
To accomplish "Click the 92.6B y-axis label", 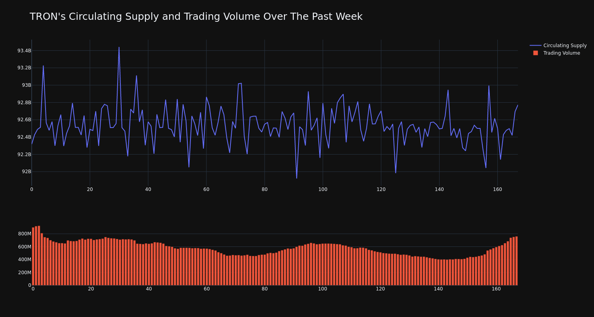I will 24,120.
